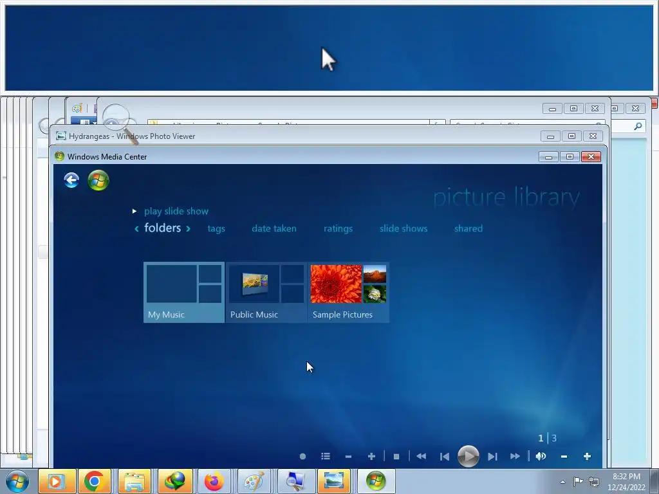This screenshot has height=494, width=659.
Task: Open Paint from the taskbar
Action: pyautogui.click(x=254, y=481)
